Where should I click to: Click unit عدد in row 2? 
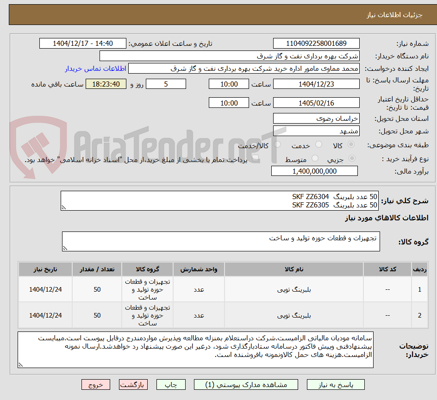199,316
